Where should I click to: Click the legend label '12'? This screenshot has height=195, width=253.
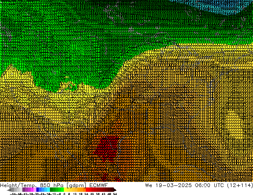[x=75, y=194]
